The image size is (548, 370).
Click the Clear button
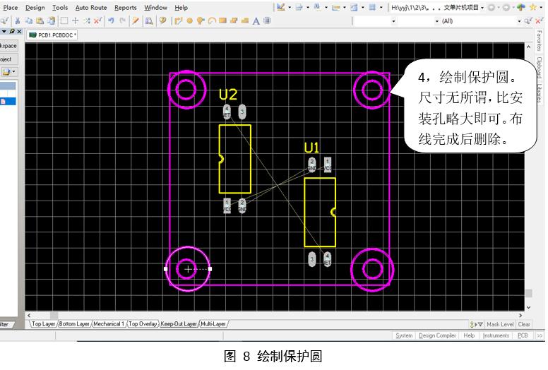[524, 324]
